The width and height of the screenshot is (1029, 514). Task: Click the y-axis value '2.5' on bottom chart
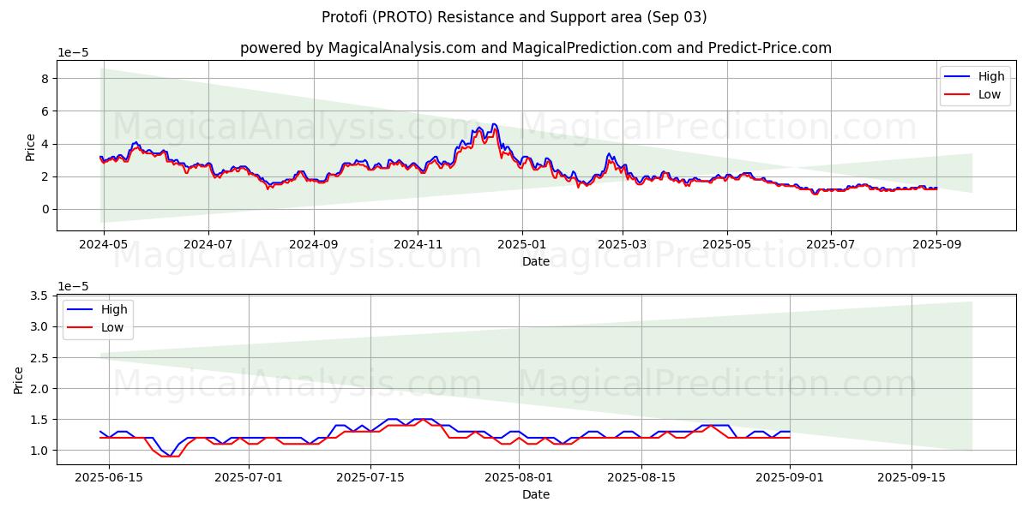(x=40, y=357)
